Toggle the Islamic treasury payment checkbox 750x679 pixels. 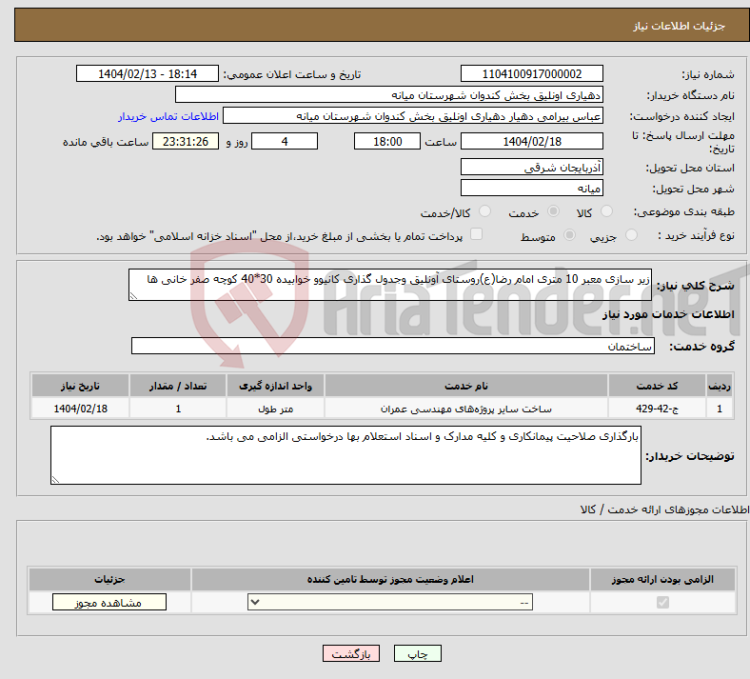pyautogui.click(x=477, y=234)
